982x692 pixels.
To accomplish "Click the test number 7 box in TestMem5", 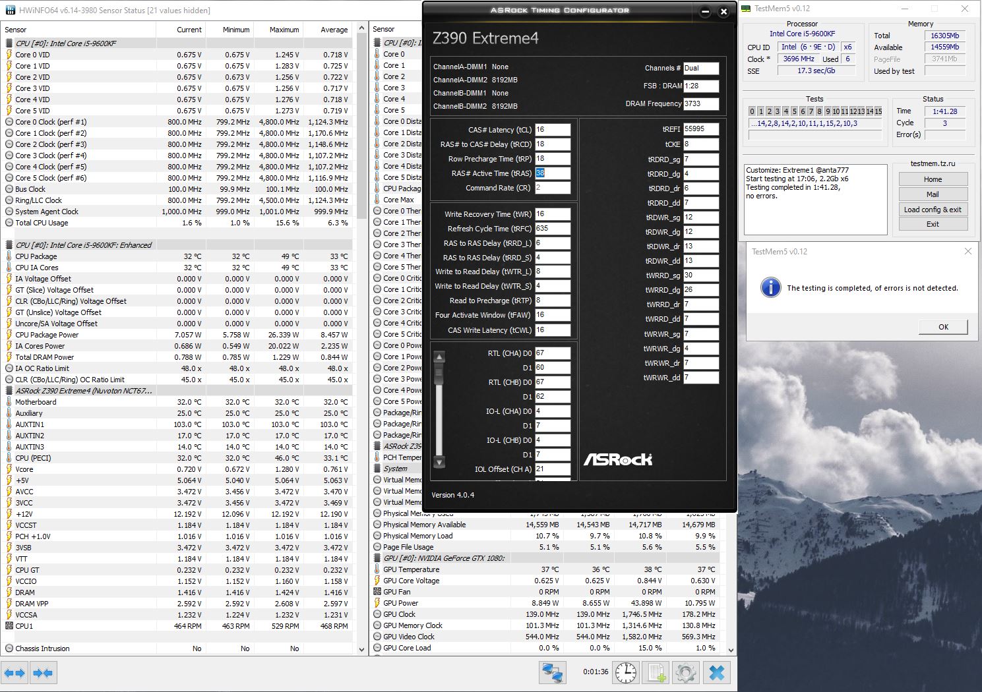I will point(811,111).
